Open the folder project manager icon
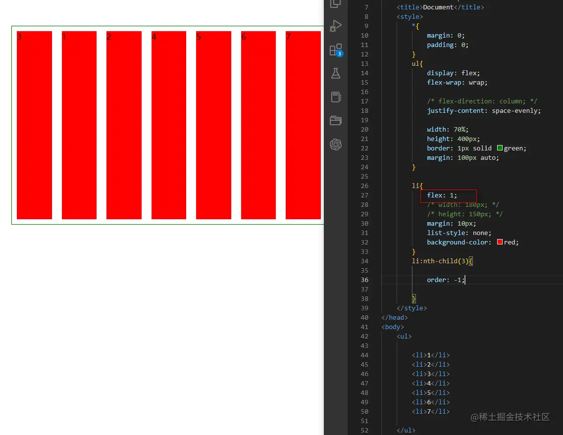 tap(335, 121)
